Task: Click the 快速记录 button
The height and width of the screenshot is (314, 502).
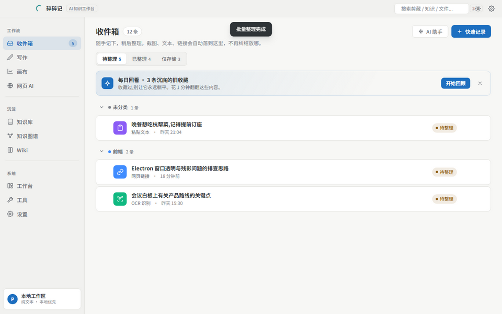Action: 471,31
